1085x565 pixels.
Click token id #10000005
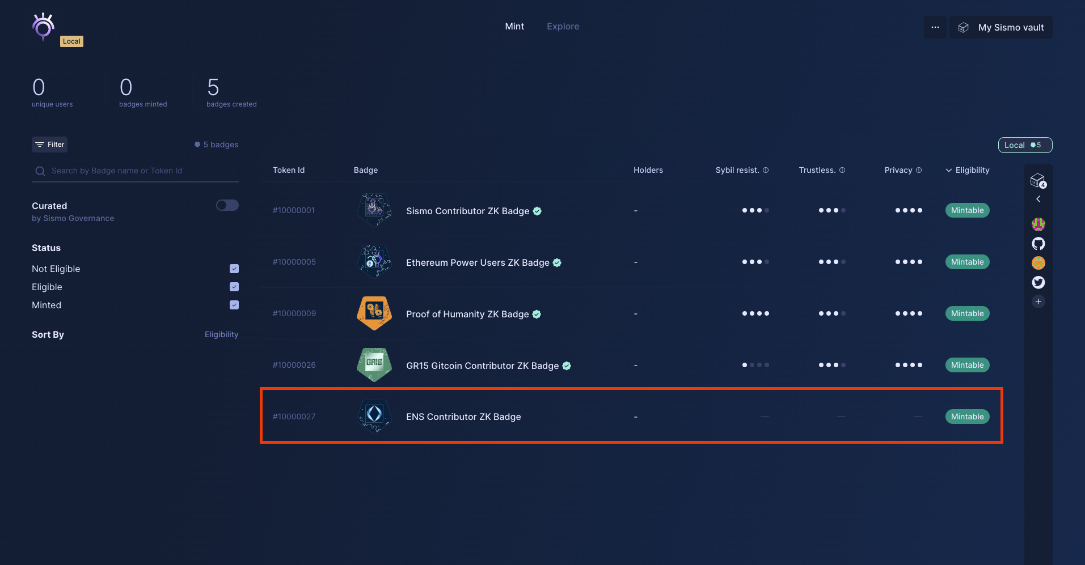coord(294,262)
